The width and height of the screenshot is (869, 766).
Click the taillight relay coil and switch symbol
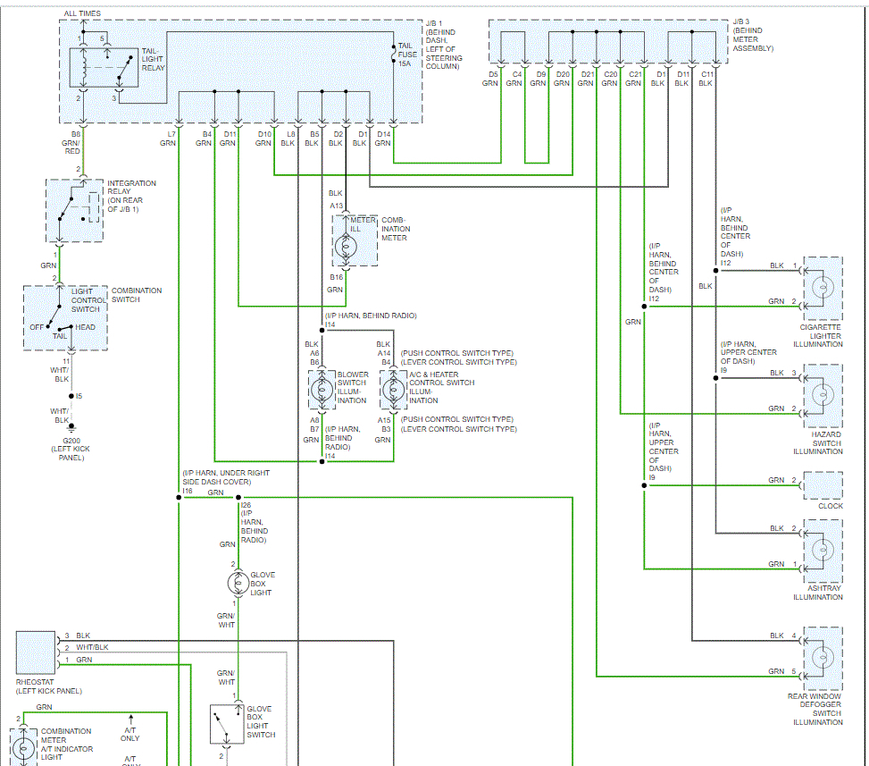click(x=104, y=68)
